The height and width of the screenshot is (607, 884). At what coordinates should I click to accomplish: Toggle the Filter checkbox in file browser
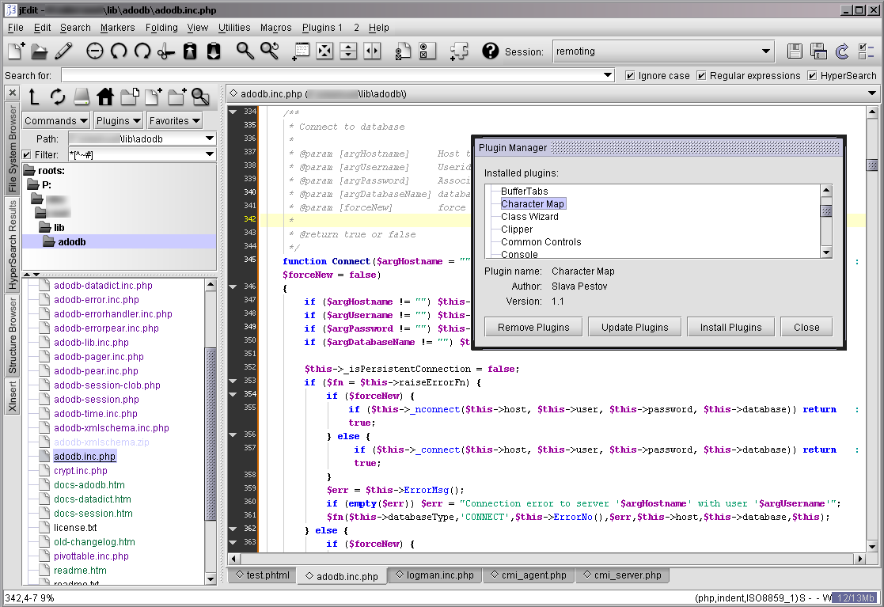pyautogui.click(x=26, y=154)
